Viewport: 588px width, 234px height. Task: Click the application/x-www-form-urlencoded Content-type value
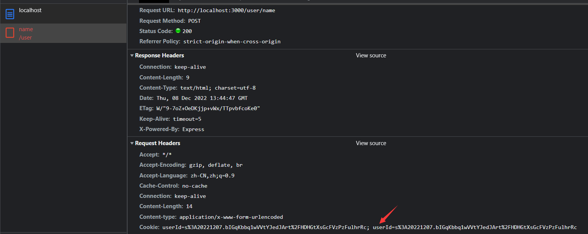click(x=231, y=217)
